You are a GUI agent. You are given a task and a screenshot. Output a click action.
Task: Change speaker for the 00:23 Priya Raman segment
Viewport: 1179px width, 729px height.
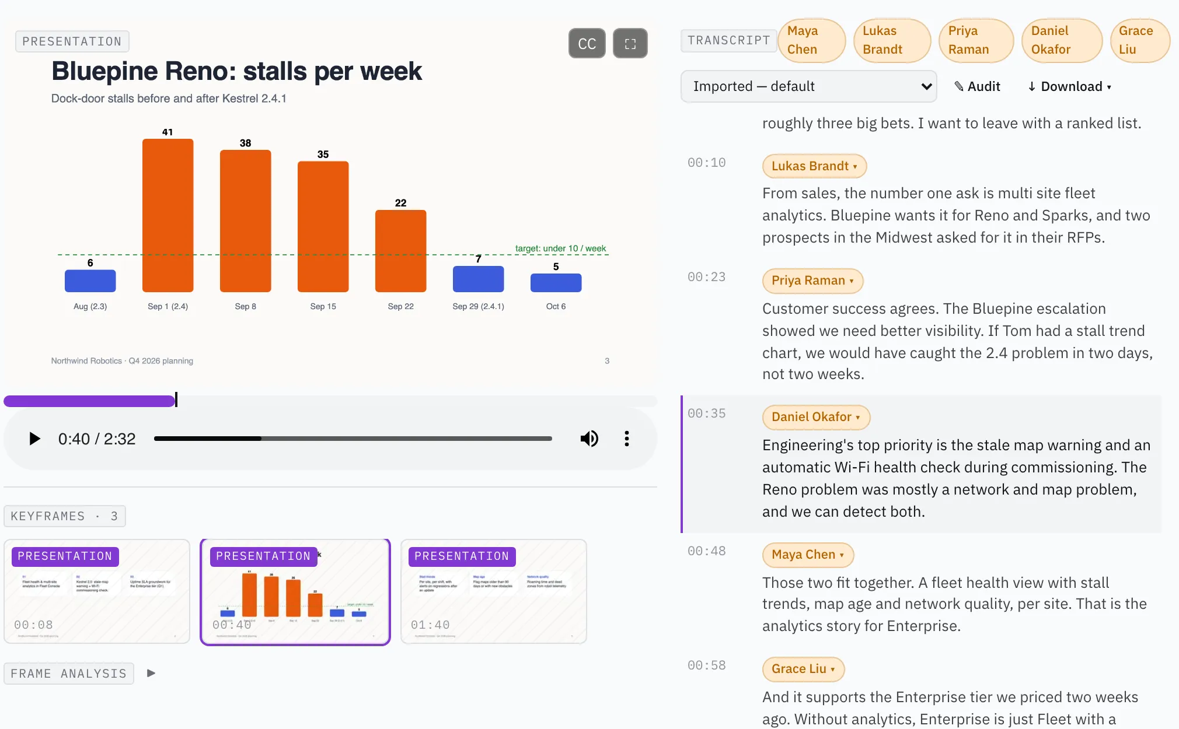pyautogui.click(x=812, y=281)
